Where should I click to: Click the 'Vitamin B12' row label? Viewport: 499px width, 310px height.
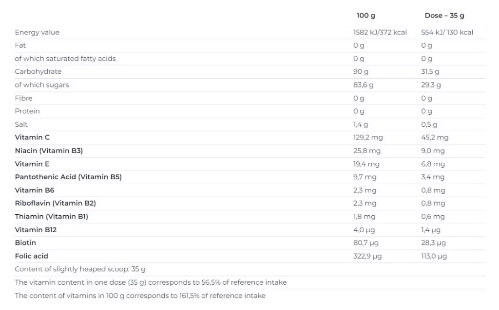pos(36,230)
